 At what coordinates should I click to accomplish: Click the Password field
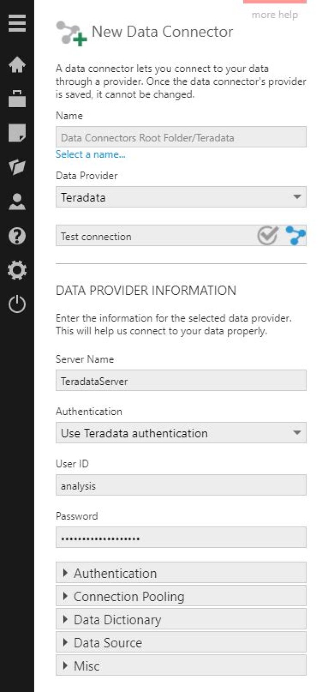tap(181, 538)
